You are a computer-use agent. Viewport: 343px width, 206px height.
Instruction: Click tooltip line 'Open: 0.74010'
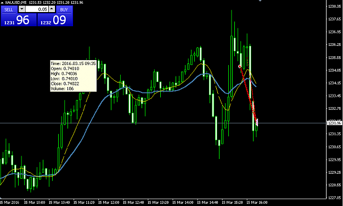pos(65,68)
